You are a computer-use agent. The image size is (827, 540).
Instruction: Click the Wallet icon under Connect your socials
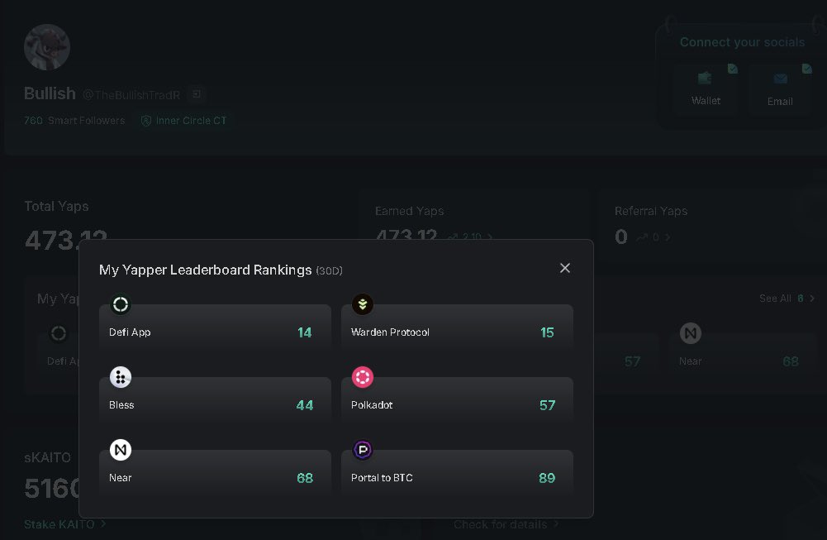click(705, 78)
